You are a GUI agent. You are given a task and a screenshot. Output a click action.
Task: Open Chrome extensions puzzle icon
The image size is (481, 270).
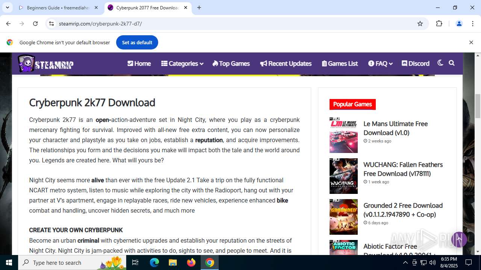439,24
